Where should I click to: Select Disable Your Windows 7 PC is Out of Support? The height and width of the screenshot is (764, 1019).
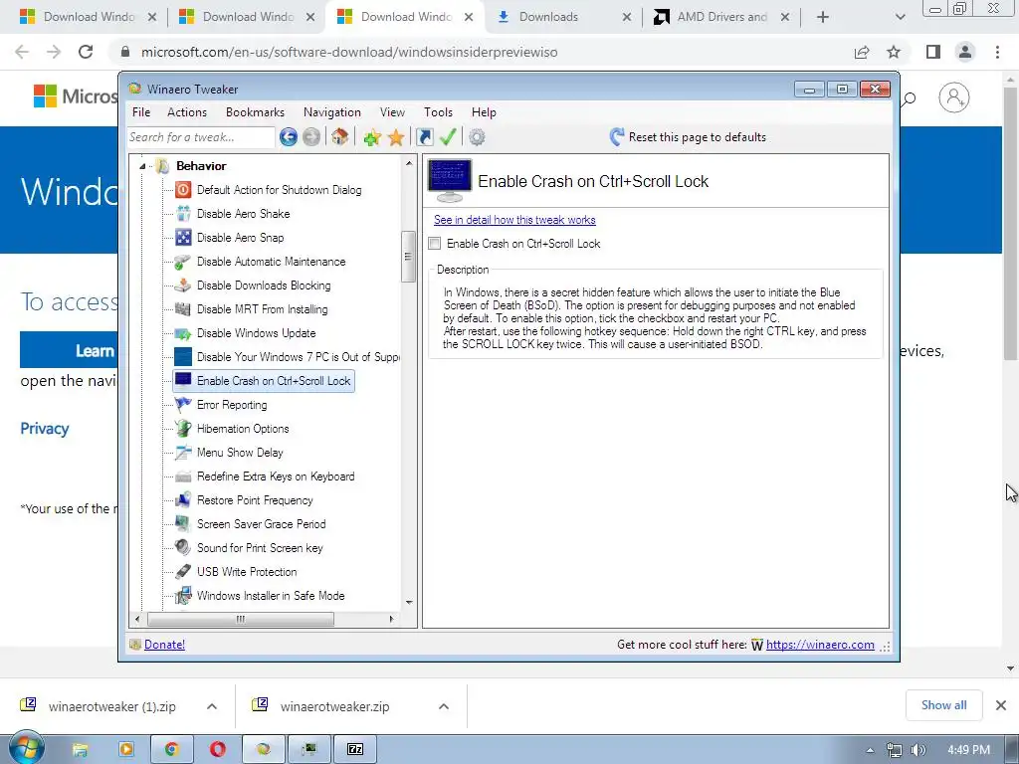coord(298,357)
